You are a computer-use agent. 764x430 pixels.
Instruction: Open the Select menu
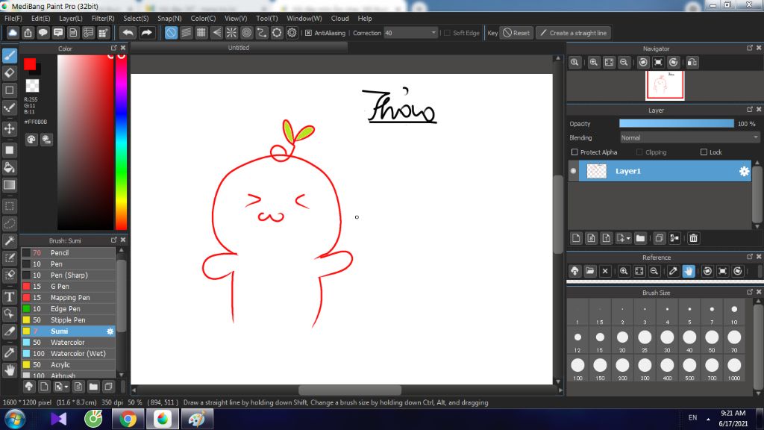pos(136,19)
